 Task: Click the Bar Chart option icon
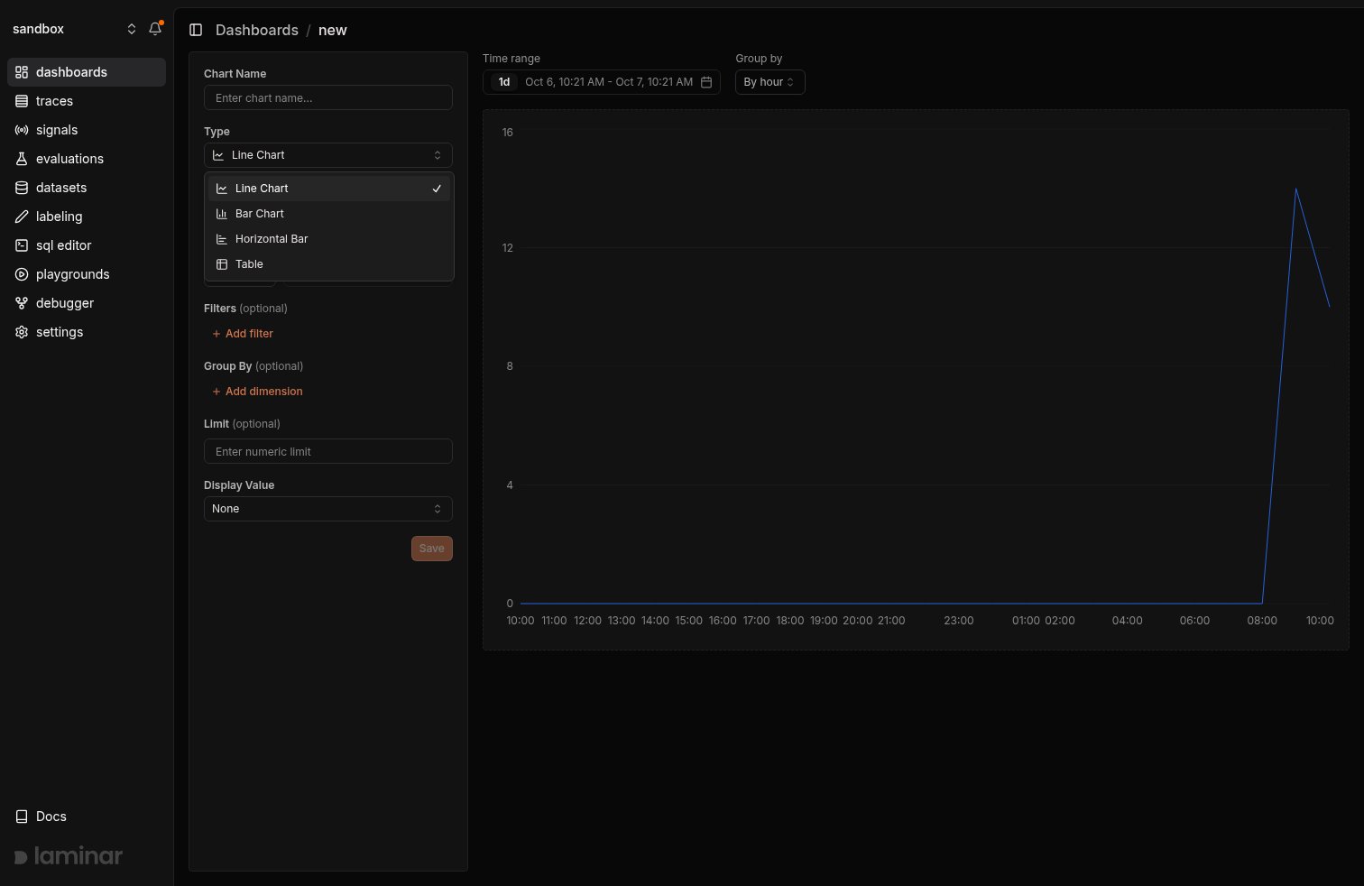pos(222,214)
